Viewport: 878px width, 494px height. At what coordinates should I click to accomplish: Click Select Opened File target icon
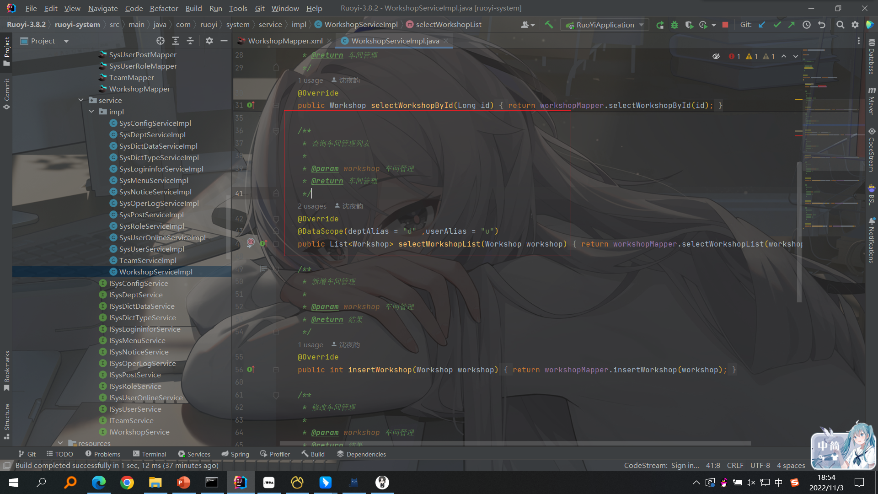point(160,41)
